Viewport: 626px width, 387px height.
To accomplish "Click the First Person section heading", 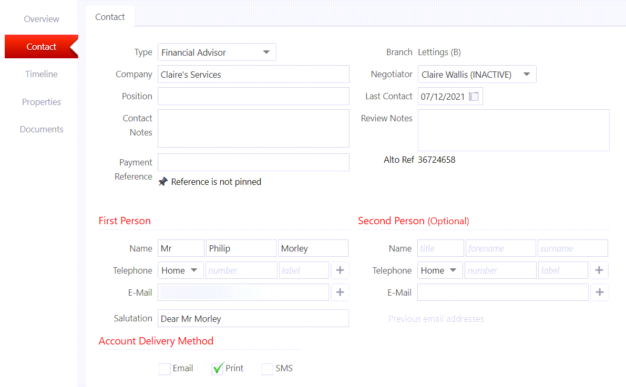I will 125,221.
